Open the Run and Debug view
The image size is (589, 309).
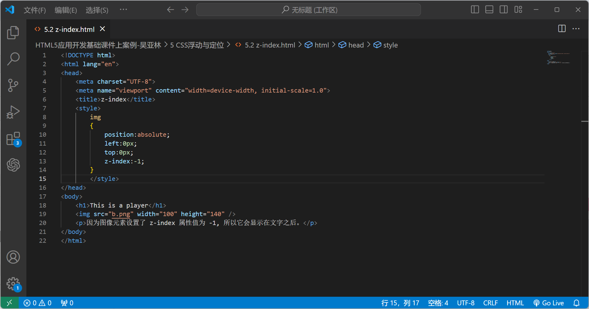(x=13, y=112)
